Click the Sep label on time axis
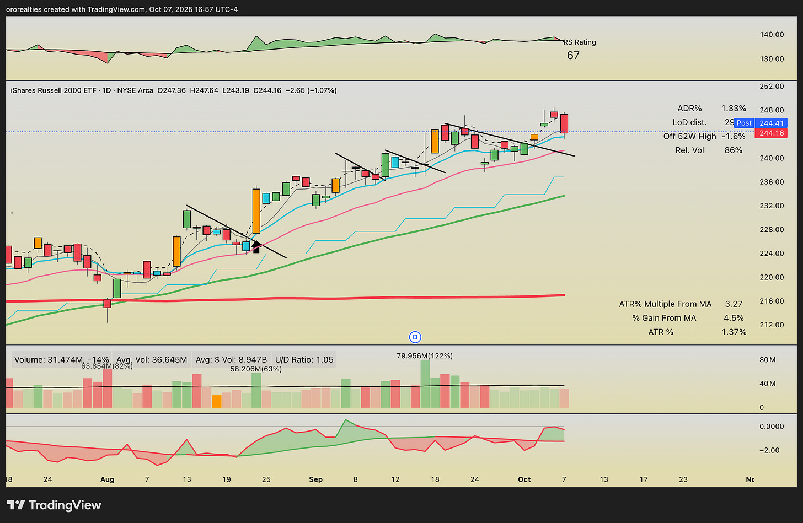The height and width of the screenshot is (523, 803). pos(316,479)
